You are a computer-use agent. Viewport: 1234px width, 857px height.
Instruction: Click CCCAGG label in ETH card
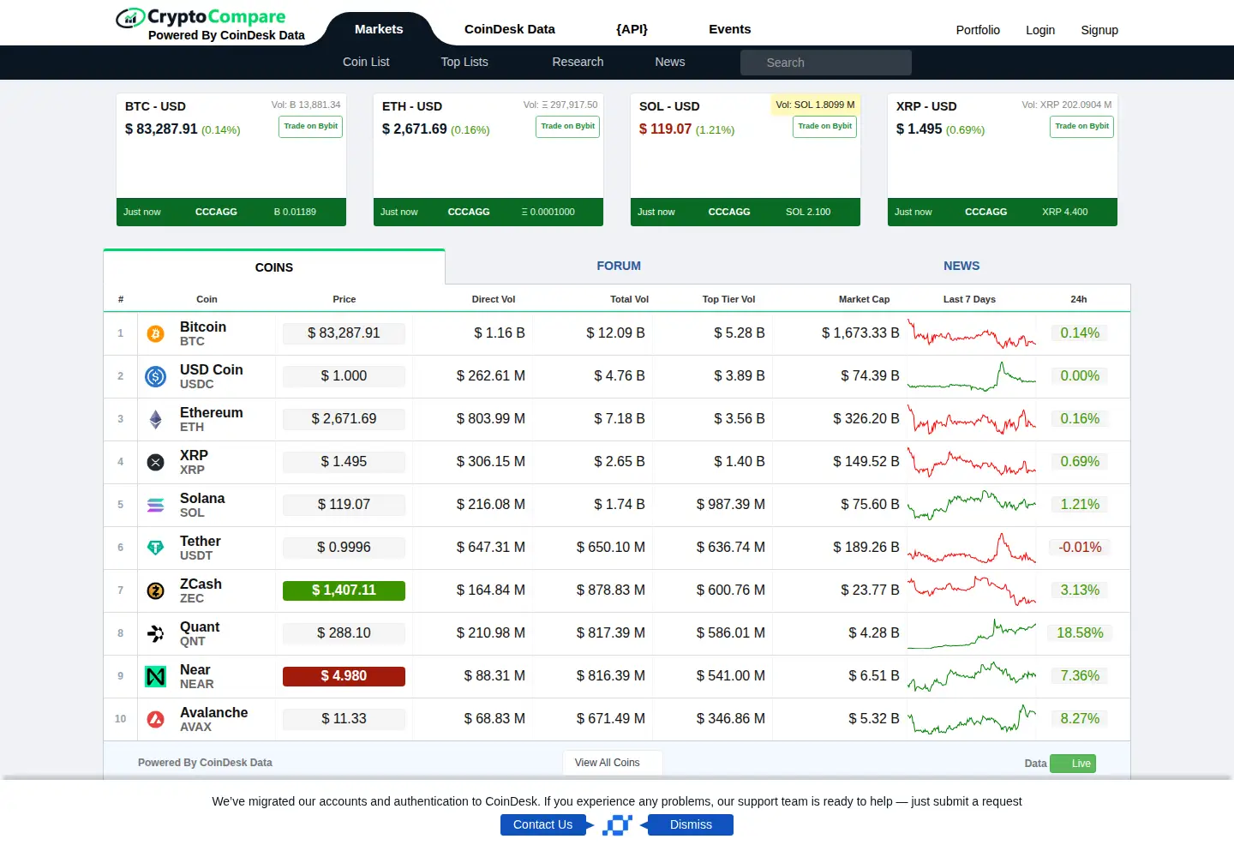(469, 212)
